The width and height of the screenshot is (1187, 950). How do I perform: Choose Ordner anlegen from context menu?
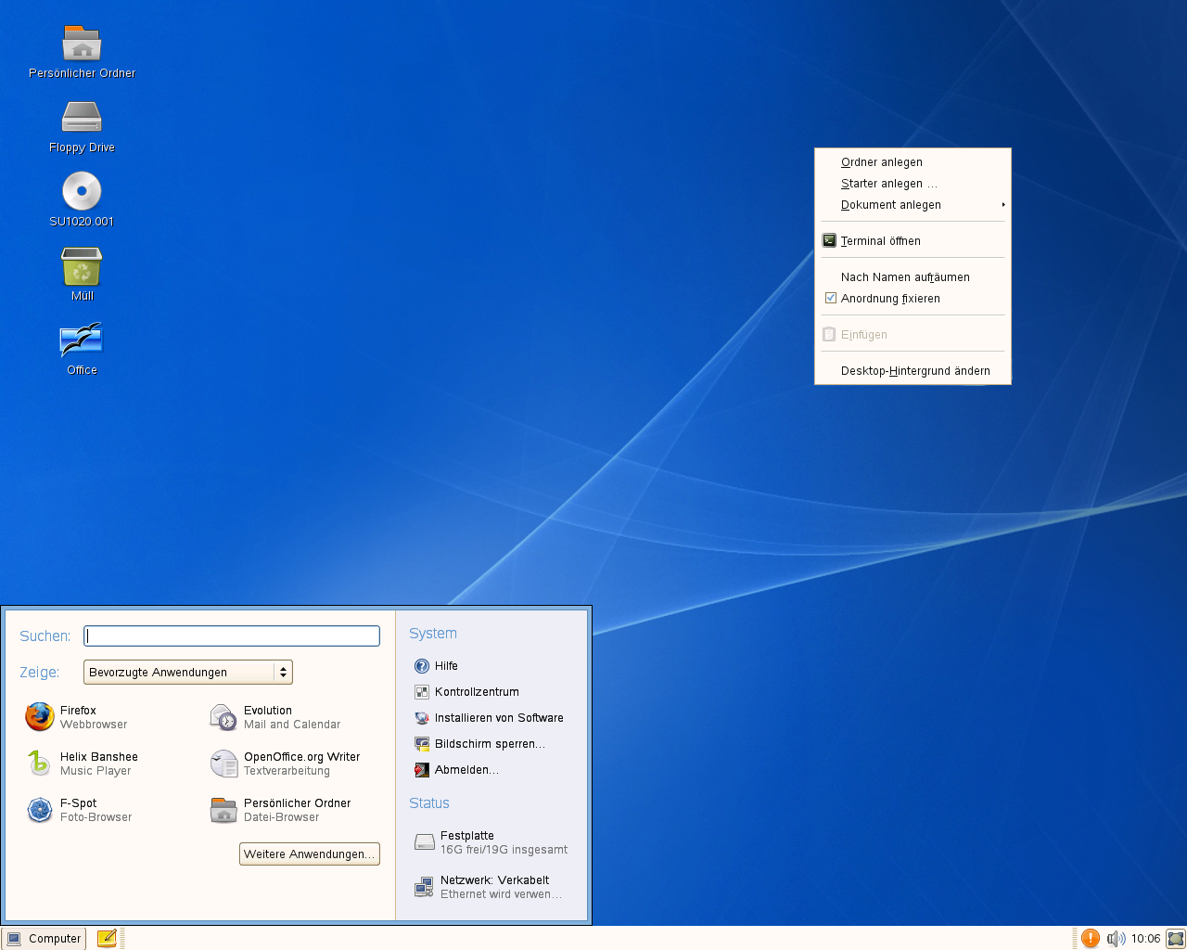881,162
